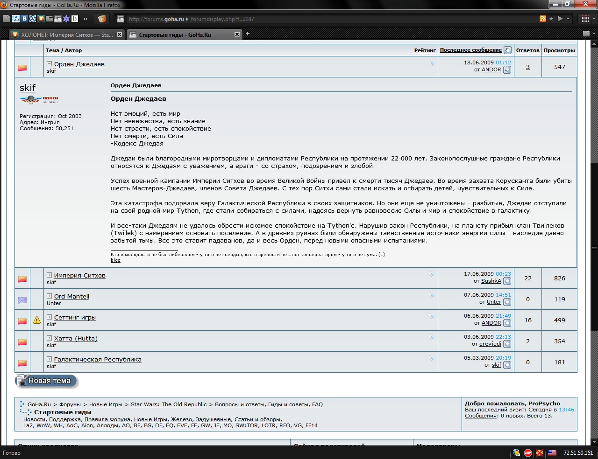Image resolution: width=598 pixels, height=459 pixels.
Task: Click the sort-order arrow next to Последнее сообщение
Action: (507, 50)
